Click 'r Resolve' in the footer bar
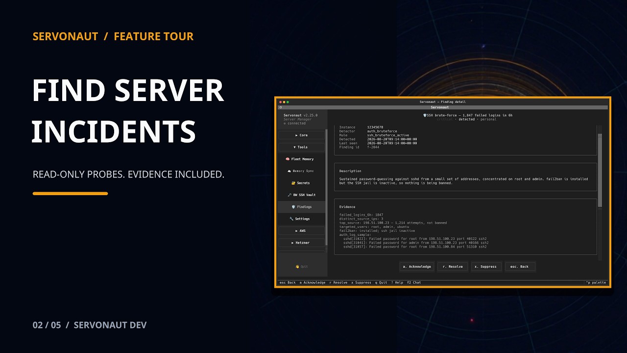Viewport: 627px width, 353px height. (338, 282)
